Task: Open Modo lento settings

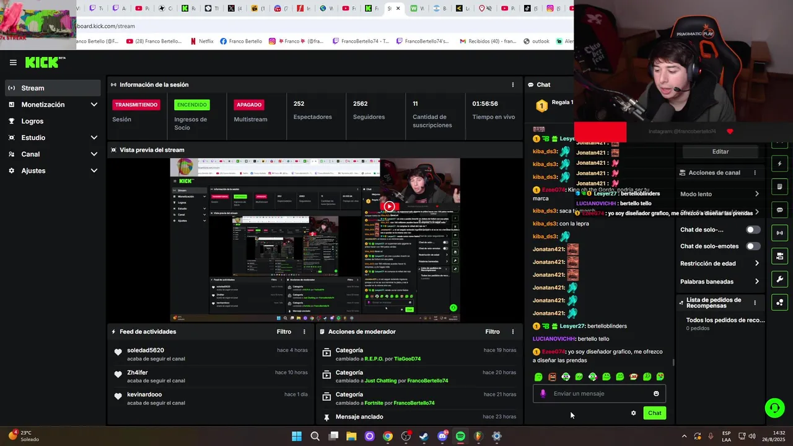Action: [x=719, y=195]
